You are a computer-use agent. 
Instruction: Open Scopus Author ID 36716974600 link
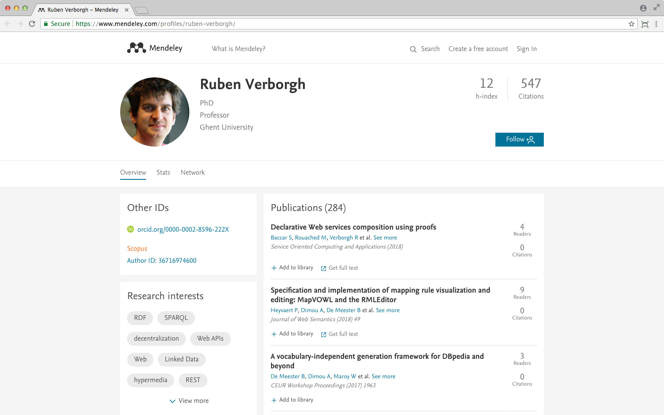tap(162, 261)
